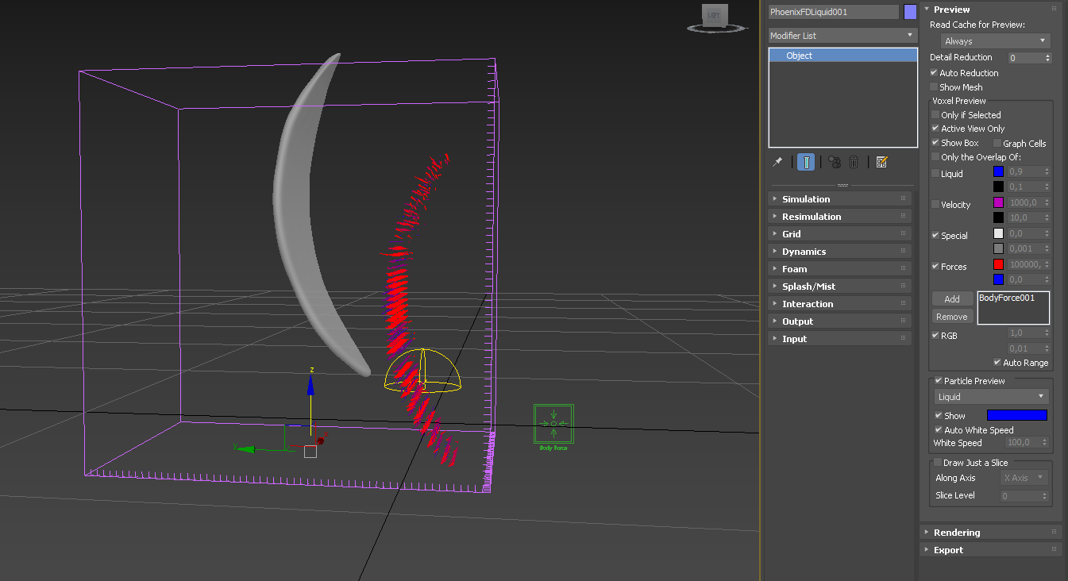Open the Modifier List dropdown

click(843, 36)
